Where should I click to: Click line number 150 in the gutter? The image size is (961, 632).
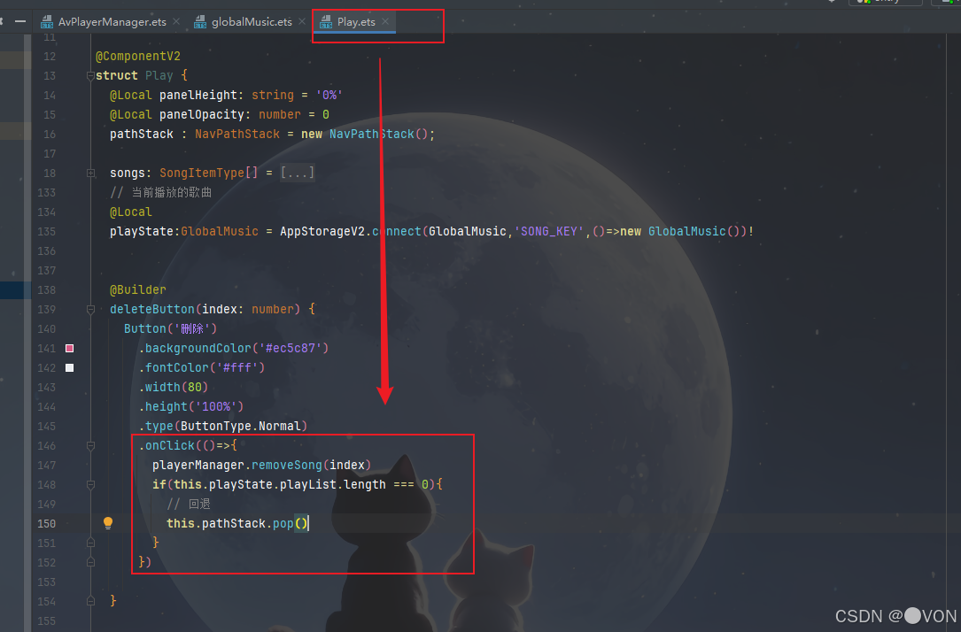[47, 524]
